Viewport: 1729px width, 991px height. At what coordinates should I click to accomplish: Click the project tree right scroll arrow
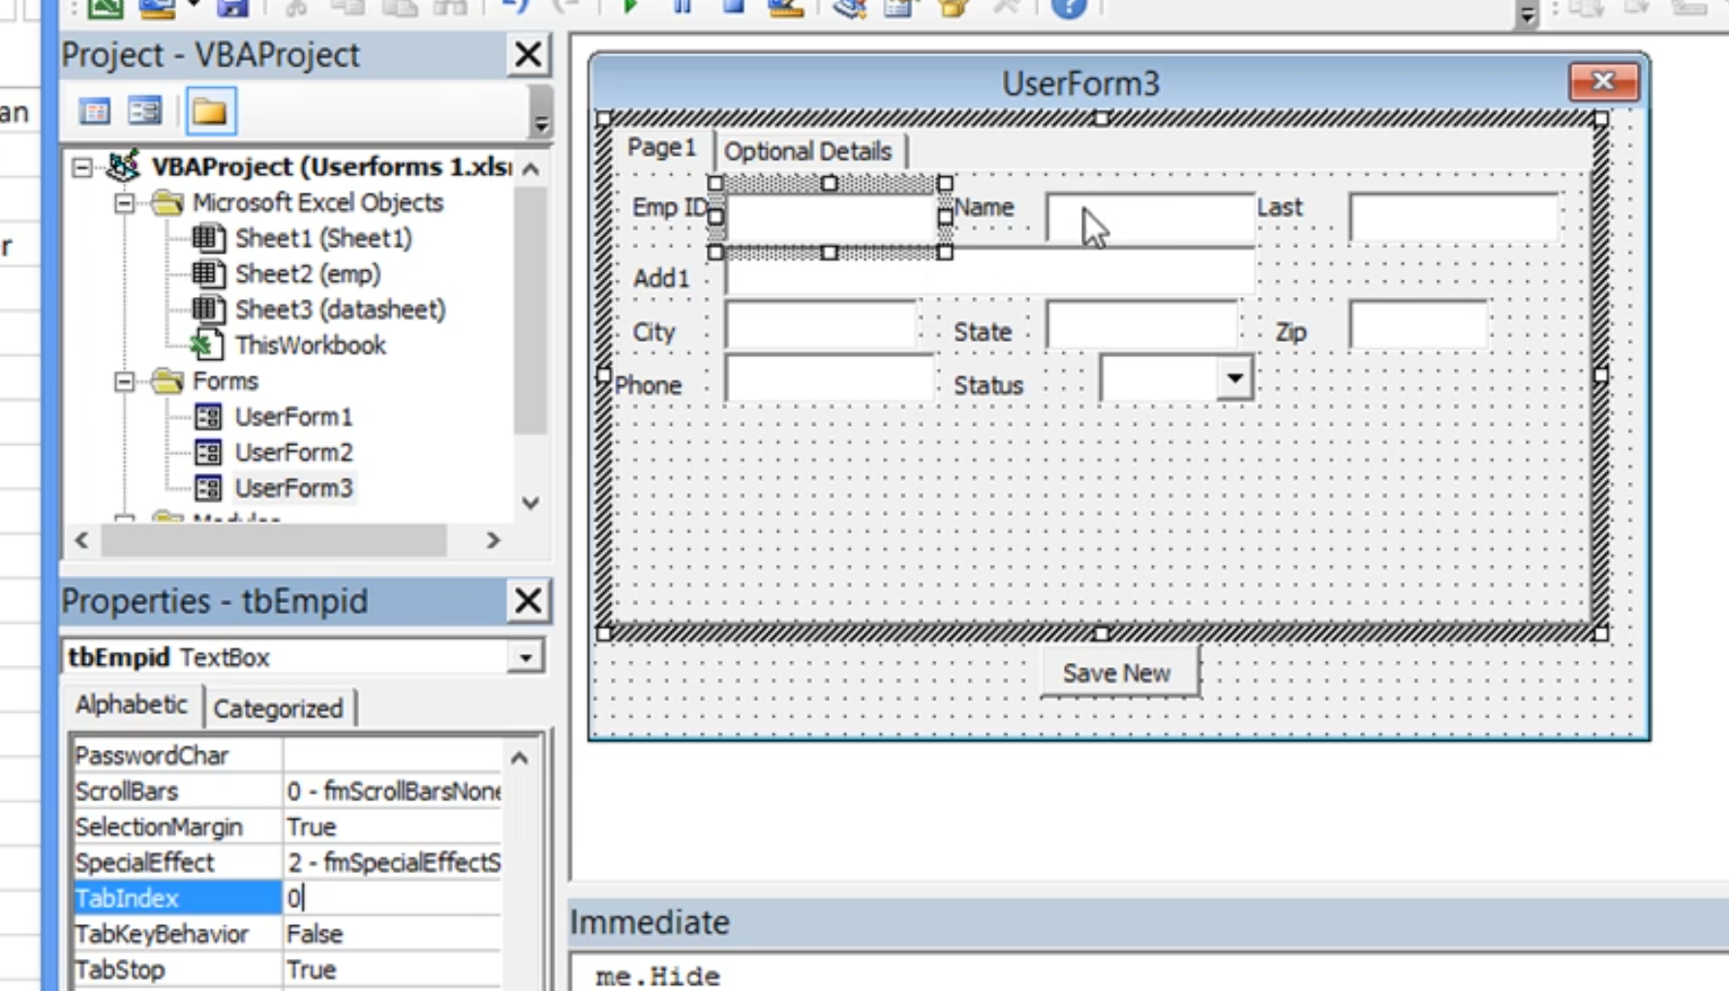click(x=493, y=541)
